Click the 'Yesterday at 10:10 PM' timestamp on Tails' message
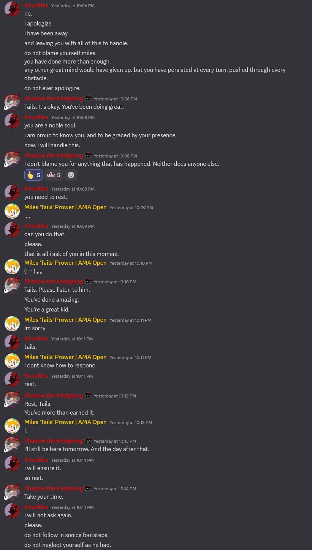312x550 pixels. (x=131, y=263)
